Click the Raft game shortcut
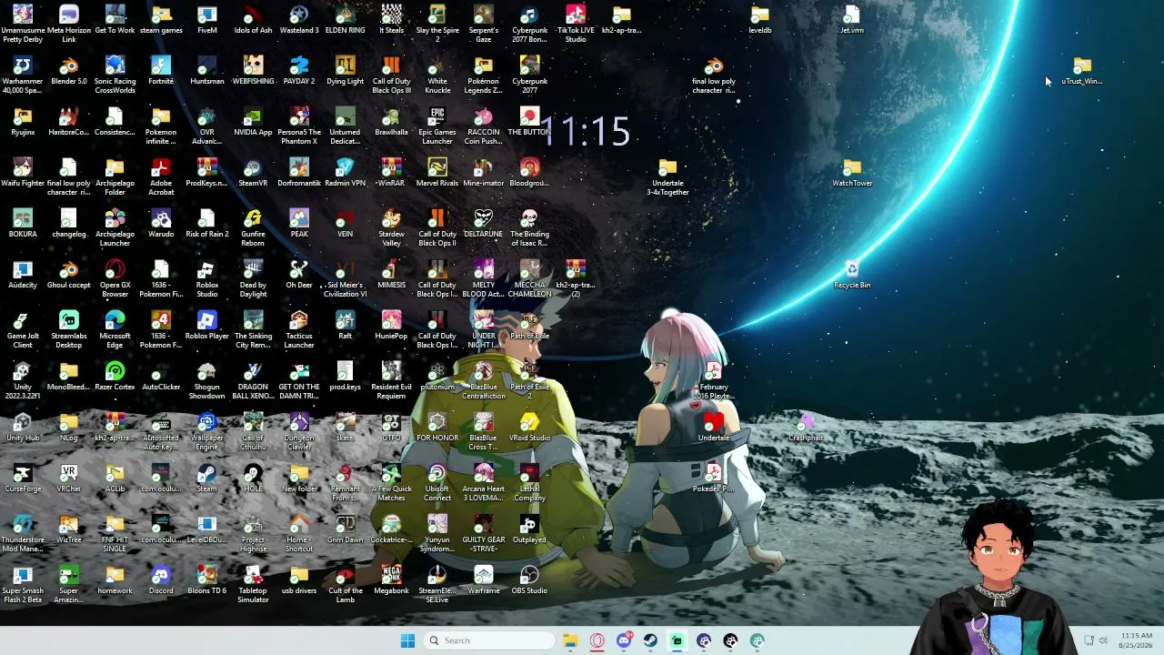Image resolution: width=1164 pixels, height=655 pixels. point(345,326)
